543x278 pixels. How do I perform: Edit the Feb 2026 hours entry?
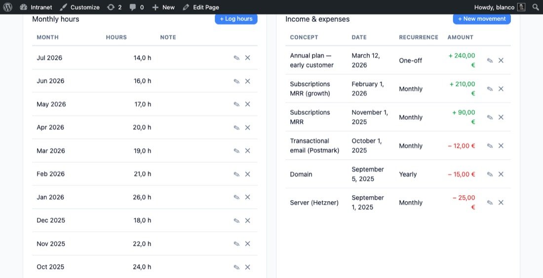point(236,174)
